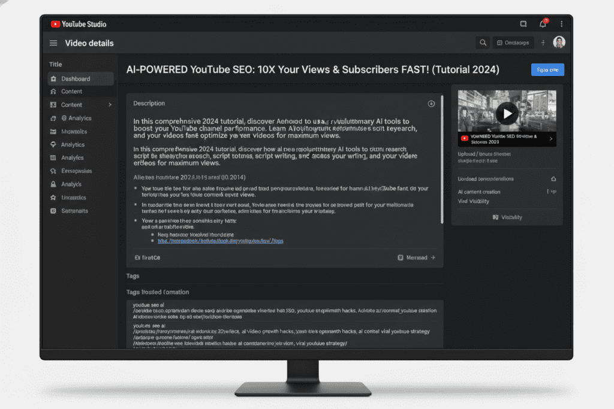Select the Tags section heading
This screenshot has width=614, height=409.
133,275
